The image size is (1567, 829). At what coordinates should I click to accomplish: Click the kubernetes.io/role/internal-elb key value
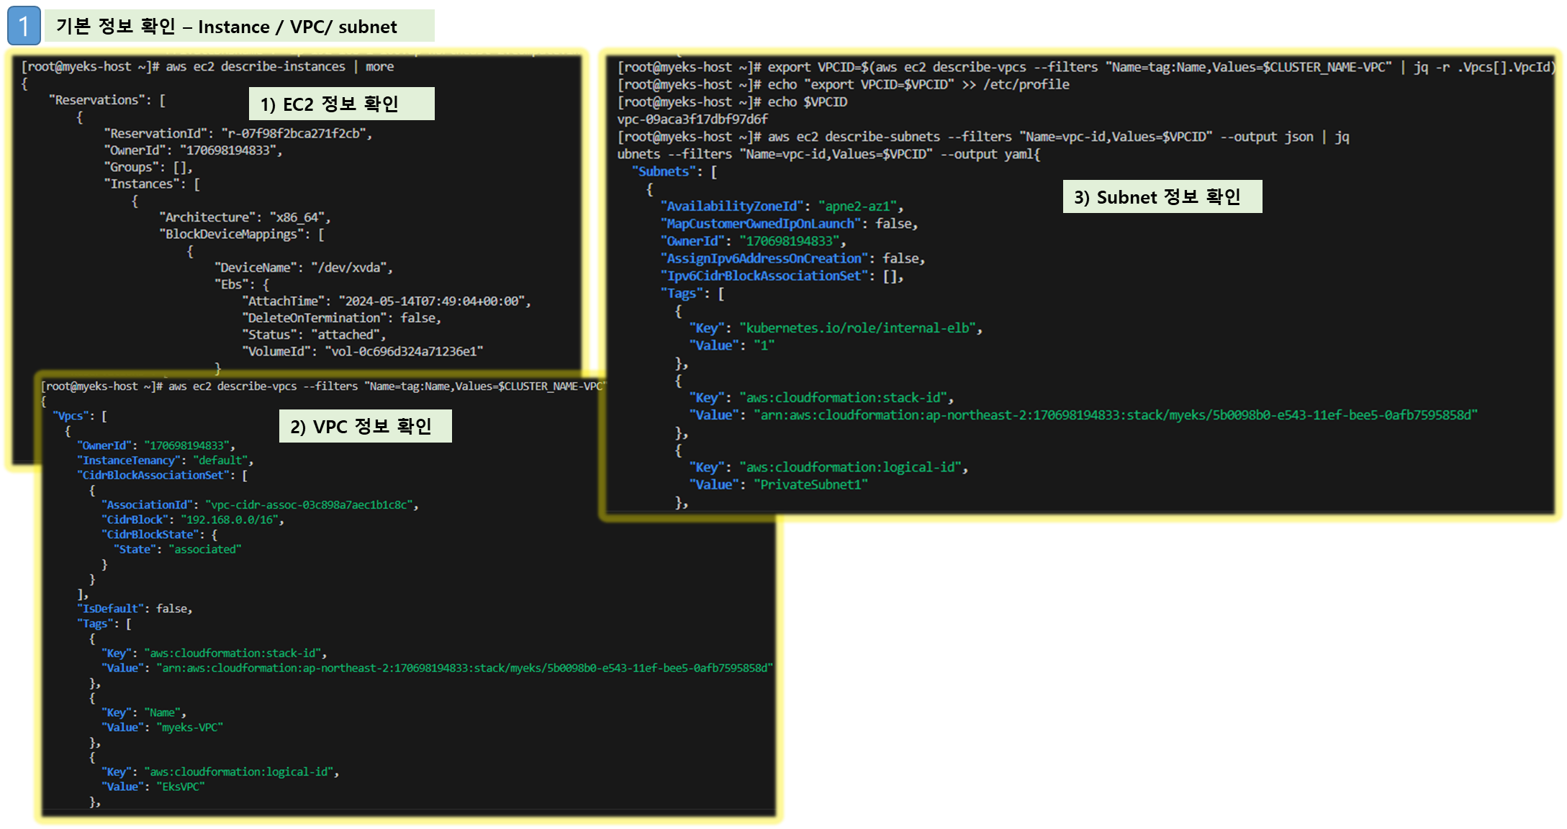pos(860,328)
